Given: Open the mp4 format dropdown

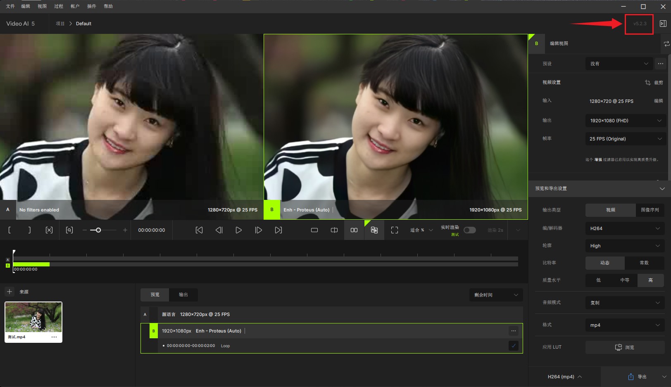Looking at the screenshot, I should pyautogui.click(x=625, y=325).
